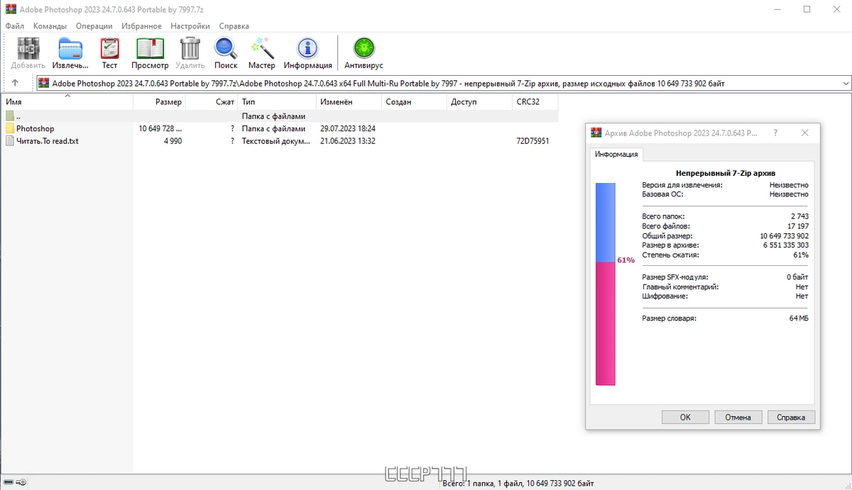The image size is (852, 490).
Task: Open the Файл menu
Action: click(15, 26)
